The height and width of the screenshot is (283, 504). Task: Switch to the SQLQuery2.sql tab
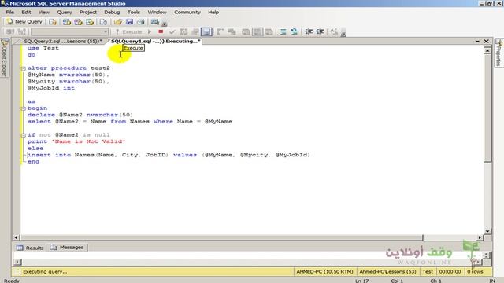[63, 41]
